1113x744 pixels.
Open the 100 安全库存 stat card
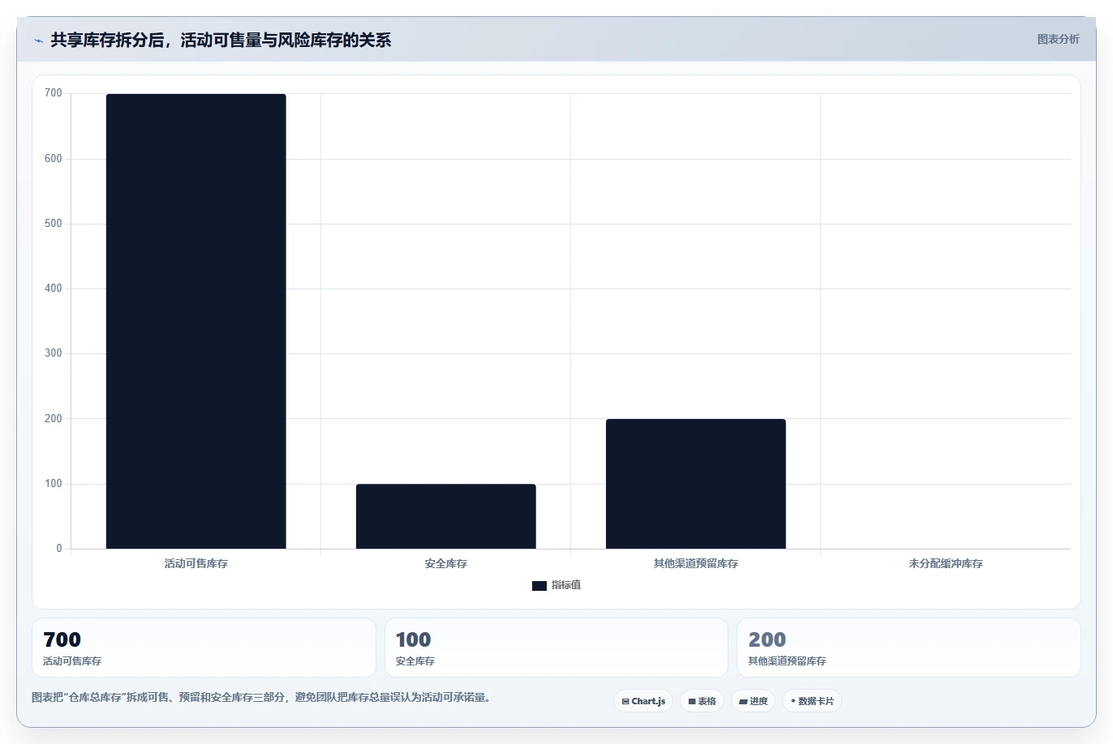[x=556, y=648]
